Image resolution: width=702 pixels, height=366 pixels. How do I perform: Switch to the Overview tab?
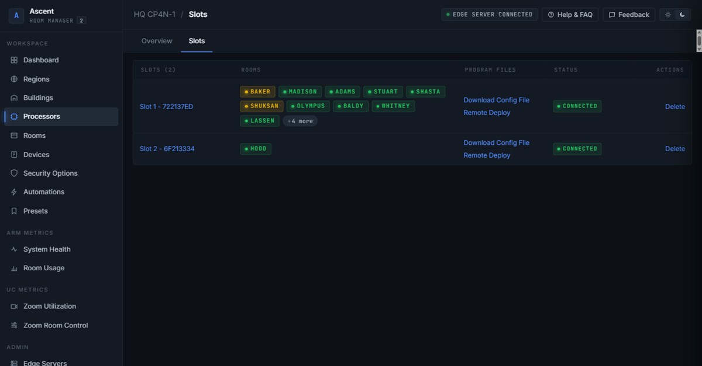coord(157,41)
